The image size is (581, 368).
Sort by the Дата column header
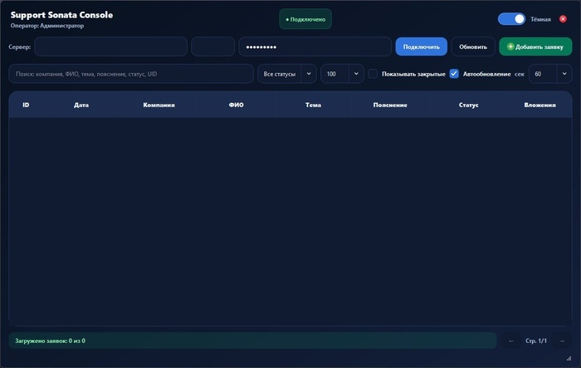pos(81,105)
